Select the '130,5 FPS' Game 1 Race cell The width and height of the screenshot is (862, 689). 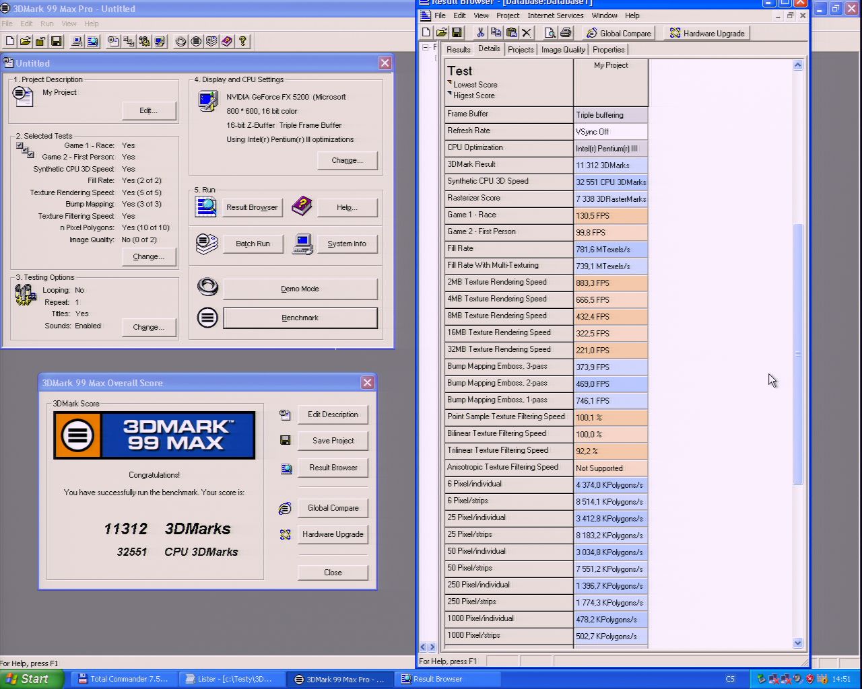[611, 215]
